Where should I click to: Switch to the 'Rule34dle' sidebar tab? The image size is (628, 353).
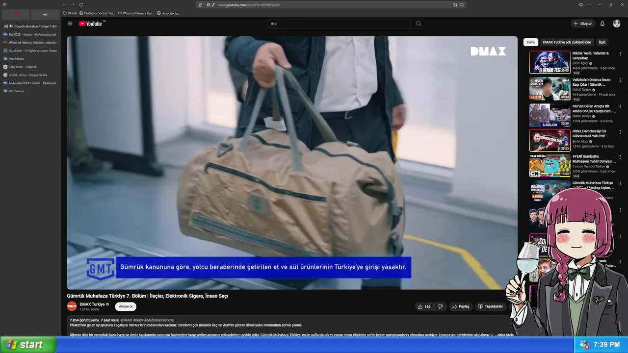point(30,50)
